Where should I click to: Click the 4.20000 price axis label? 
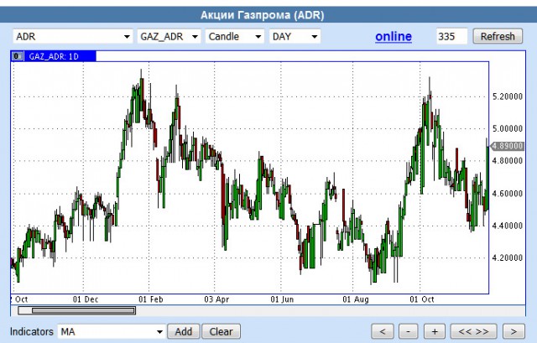point(508,257)
